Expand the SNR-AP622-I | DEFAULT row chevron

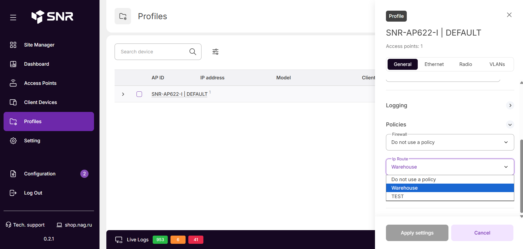tap(123, 94)
